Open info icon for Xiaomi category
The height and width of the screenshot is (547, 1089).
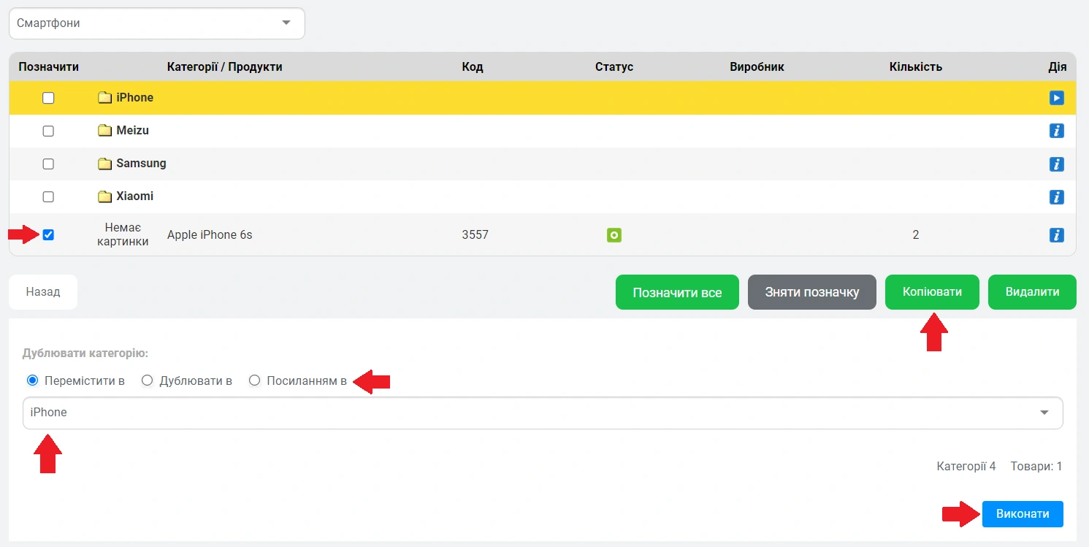pyautogui.click(x=1056, y=196)
